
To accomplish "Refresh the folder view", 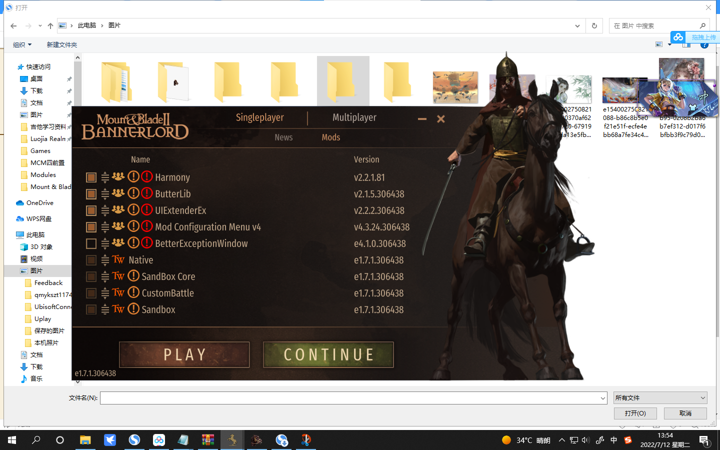I will 594,26.
